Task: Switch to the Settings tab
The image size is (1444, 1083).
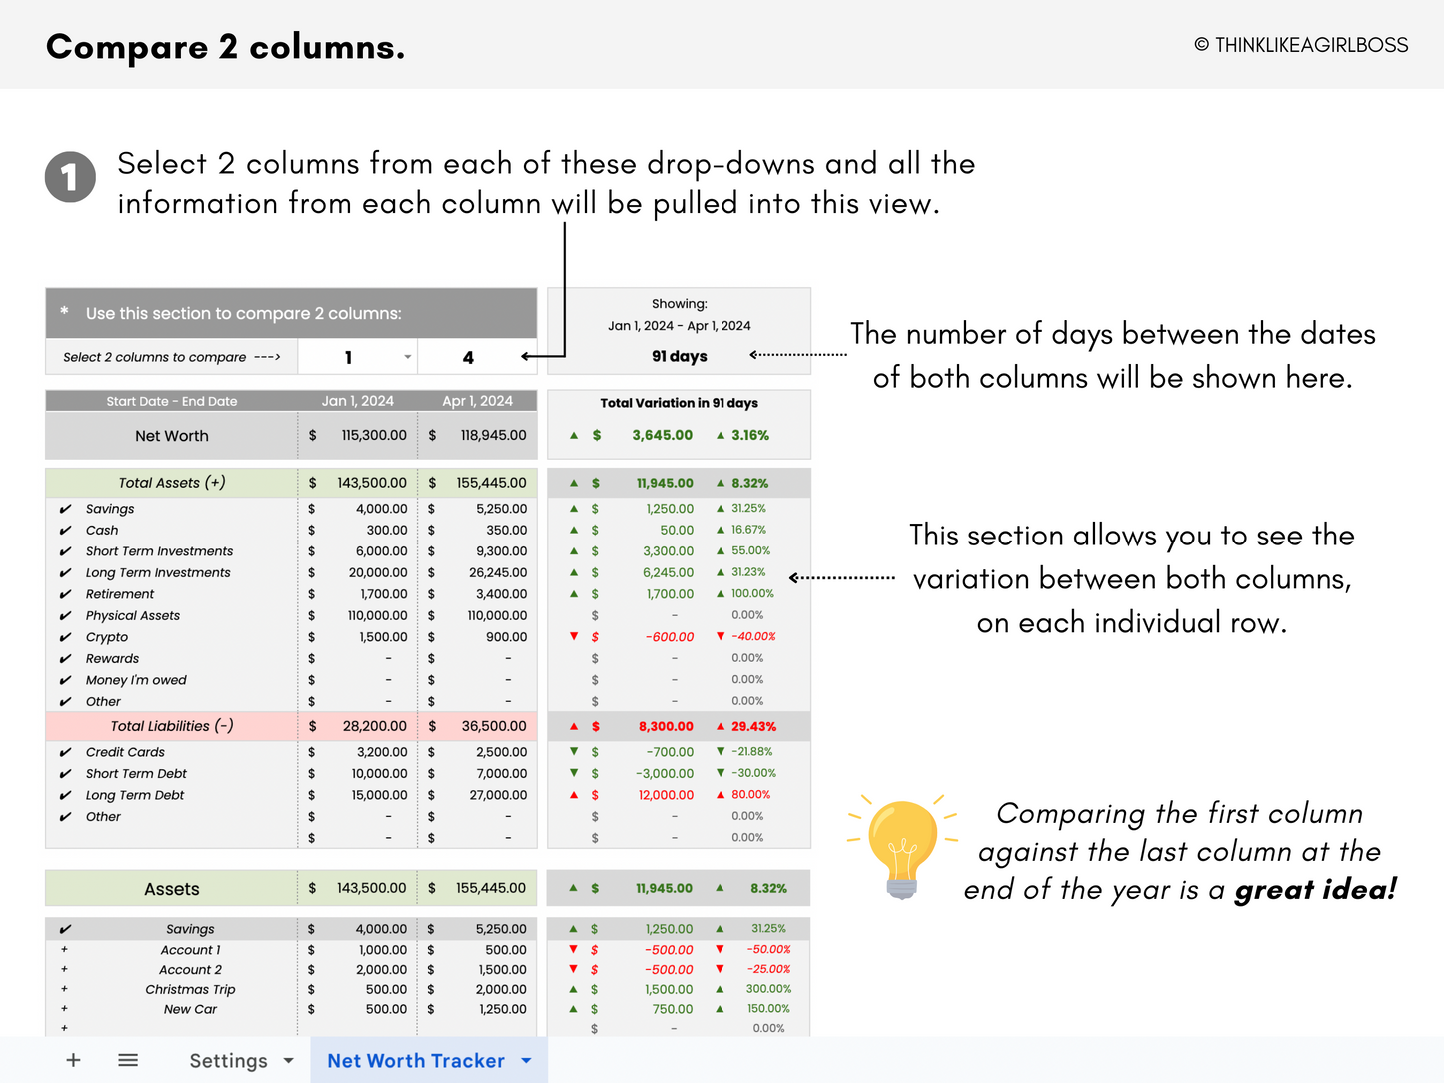Action: click(x=229, y=1060)
